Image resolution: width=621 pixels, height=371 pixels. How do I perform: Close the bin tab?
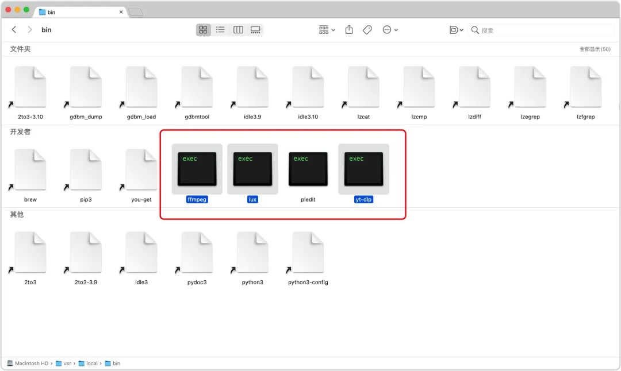pyautogui.click(x=121, y=12)
